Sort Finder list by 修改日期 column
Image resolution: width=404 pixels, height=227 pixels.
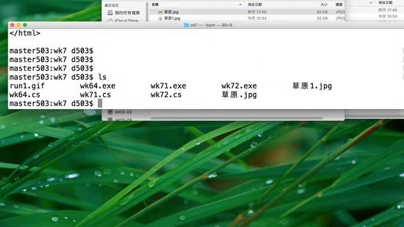click(254, 4)
